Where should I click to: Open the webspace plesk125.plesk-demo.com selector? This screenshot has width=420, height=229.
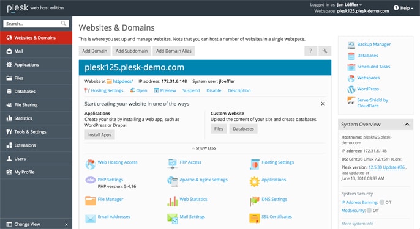click(x=363, y=11)
